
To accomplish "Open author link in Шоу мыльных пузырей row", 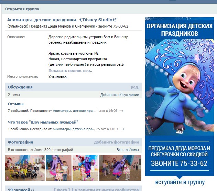I will click(74, 129).
